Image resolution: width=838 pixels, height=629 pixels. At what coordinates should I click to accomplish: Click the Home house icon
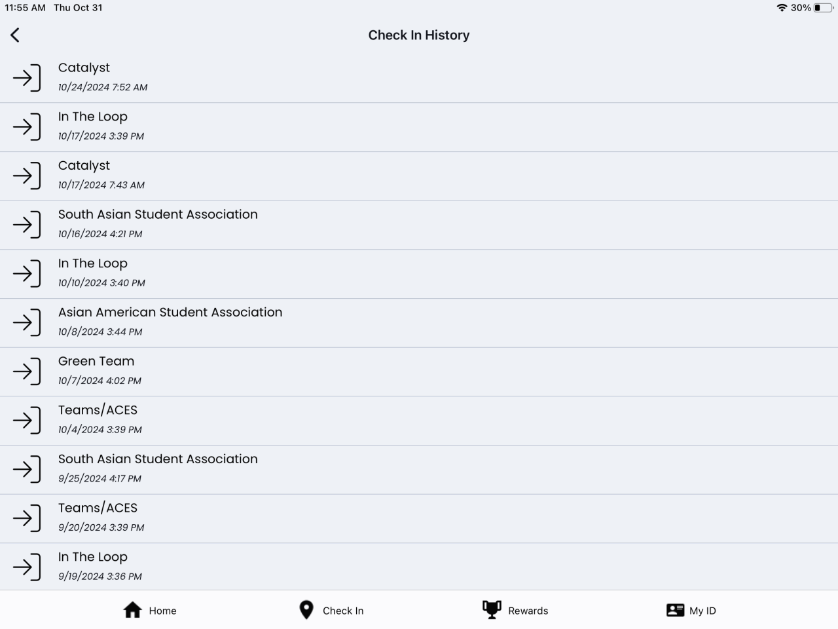[133, 610]
